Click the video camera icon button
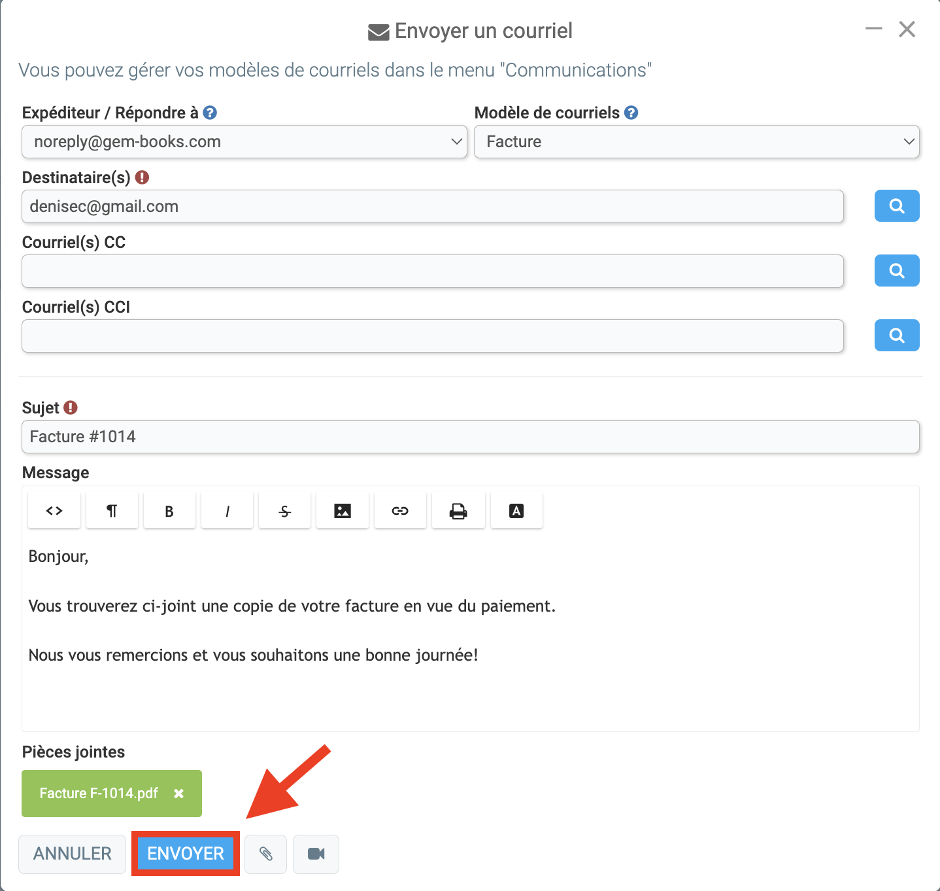940x891 pixels. click(x=316, y=854)
